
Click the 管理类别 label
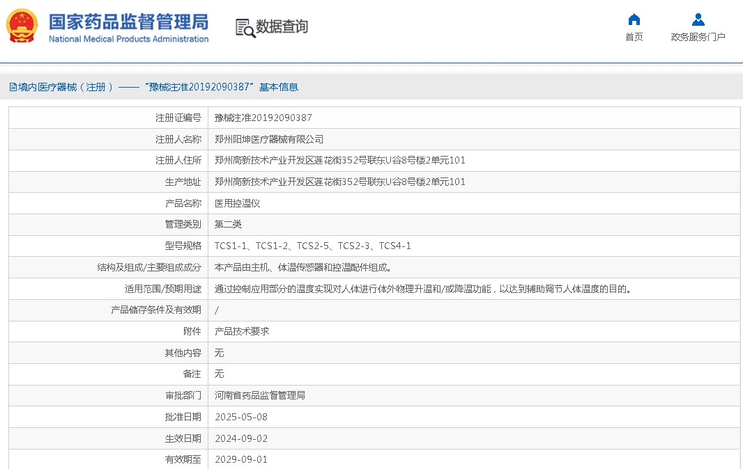pyautogui.click(x=183, y=224)
